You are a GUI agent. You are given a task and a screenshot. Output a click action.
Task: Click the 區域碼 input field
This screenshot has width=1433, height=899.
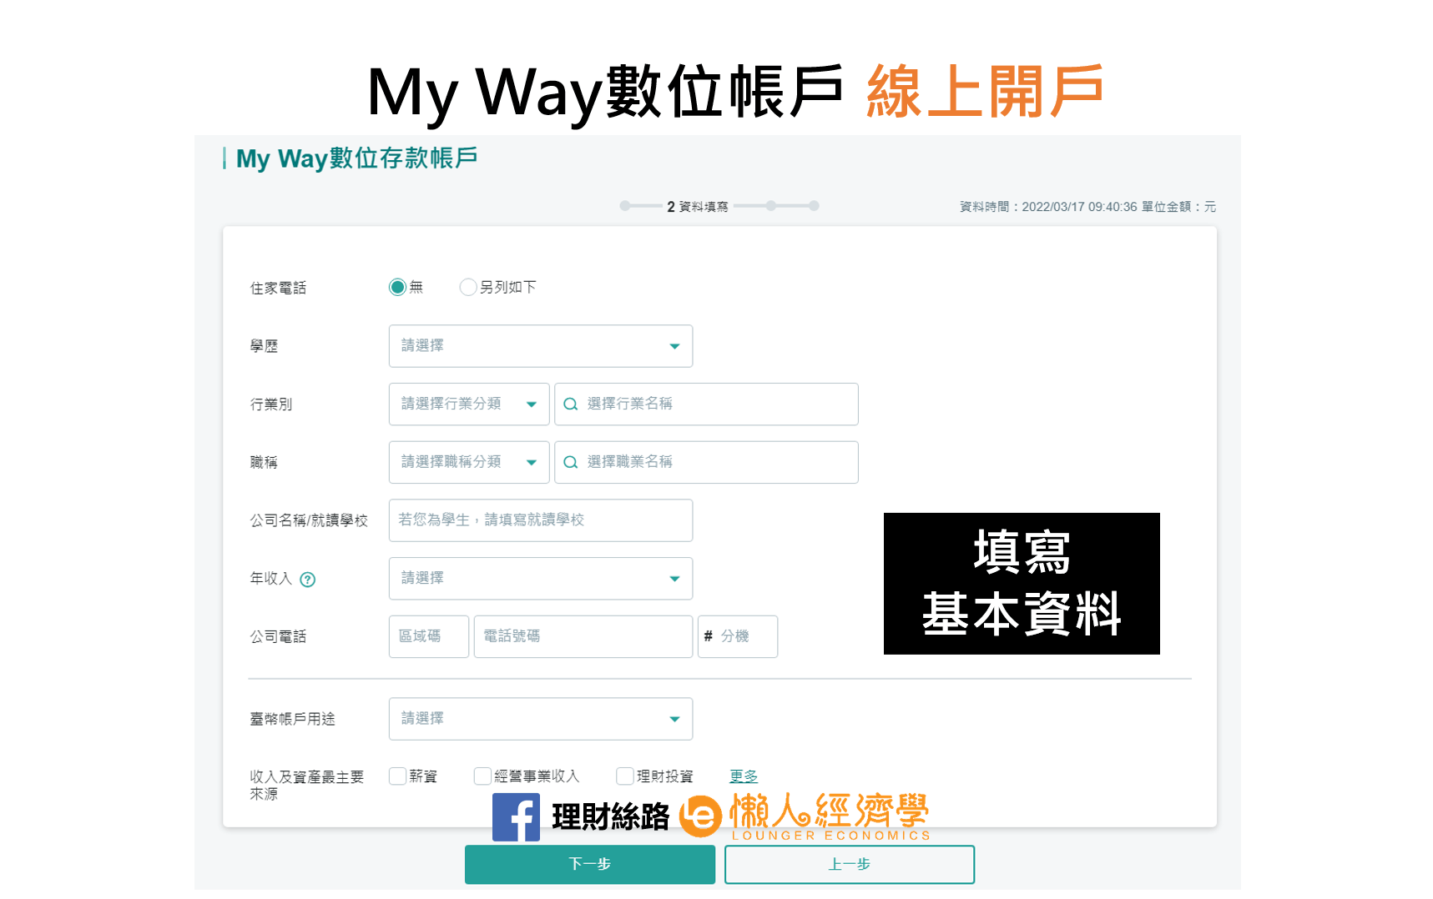click(429, 636)
